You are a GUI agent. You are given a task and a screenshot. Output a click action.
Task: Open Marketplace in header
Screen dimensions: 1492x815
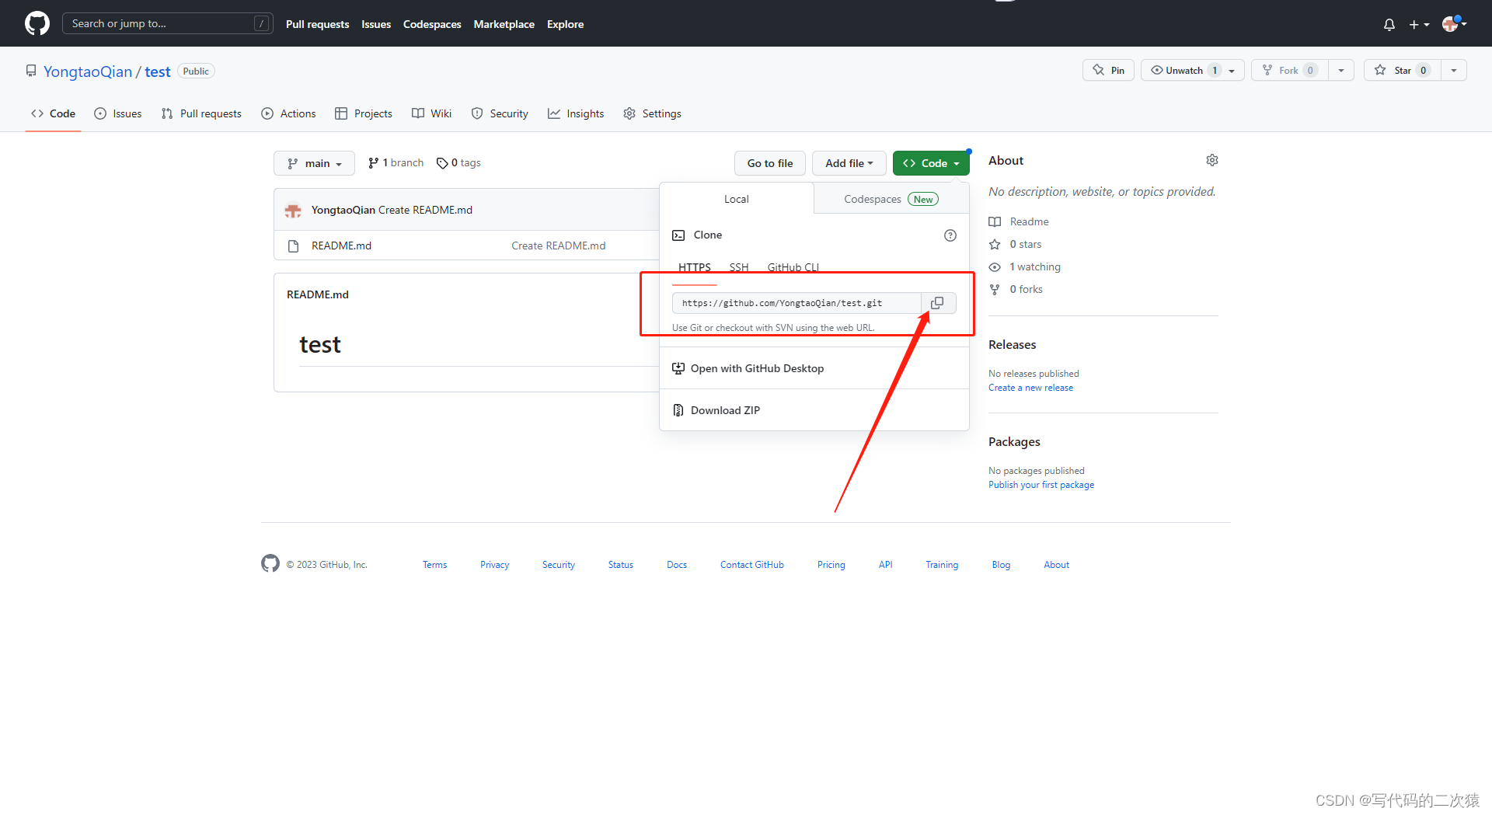[x=504, y=24]
